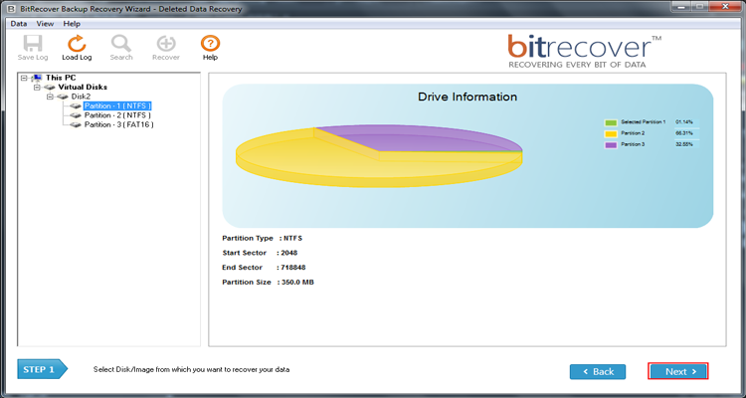The width and height of the screenshot is (746, 398).
Task: Select the This PC tree label
Action: [61, 78]
